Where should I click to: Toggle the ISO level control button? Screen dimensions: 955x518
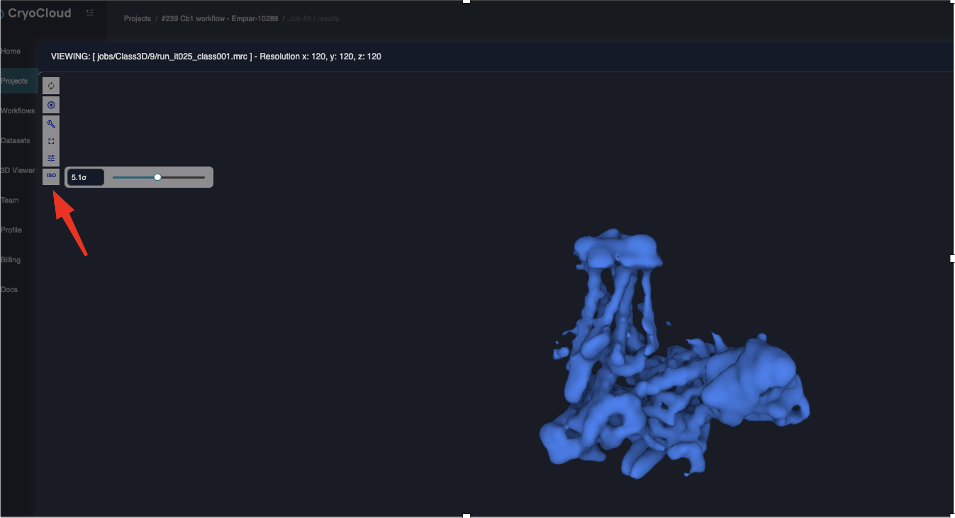(51, 176)
